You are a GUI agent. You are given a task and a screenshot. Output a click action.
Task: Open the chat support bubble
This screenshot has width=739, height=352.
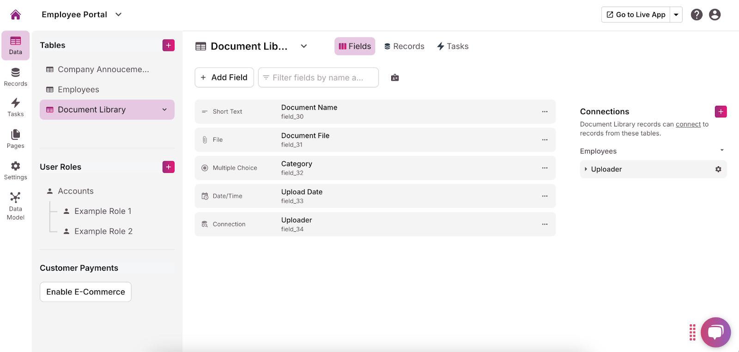click(x=715, y=332)
